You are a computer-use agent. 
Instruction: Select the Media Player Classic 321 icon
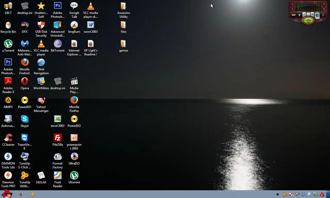pyautogui.click(x=74, y=86)
